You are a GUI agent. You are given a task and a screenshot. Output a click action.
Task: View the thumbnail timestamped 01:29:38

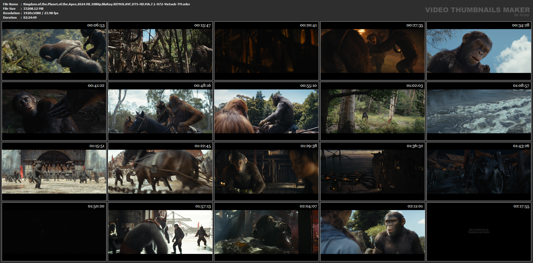(x=266, y=172)
